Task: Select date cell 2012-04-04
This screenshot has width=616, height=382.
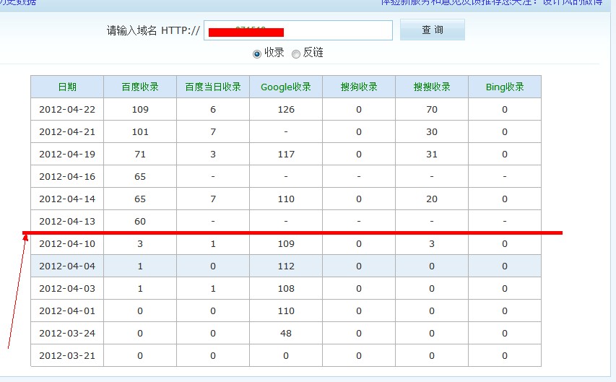Action: tap(67, 266)
